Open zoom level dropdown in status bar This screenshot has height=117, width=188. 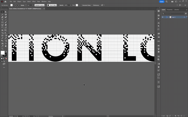click(15, 116)
